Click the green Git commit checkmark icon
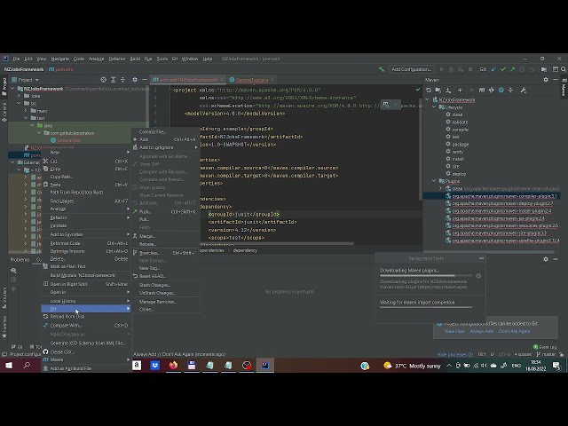This screenshot has height=426, width=568. pyautogui.click(x=503, y=69)
